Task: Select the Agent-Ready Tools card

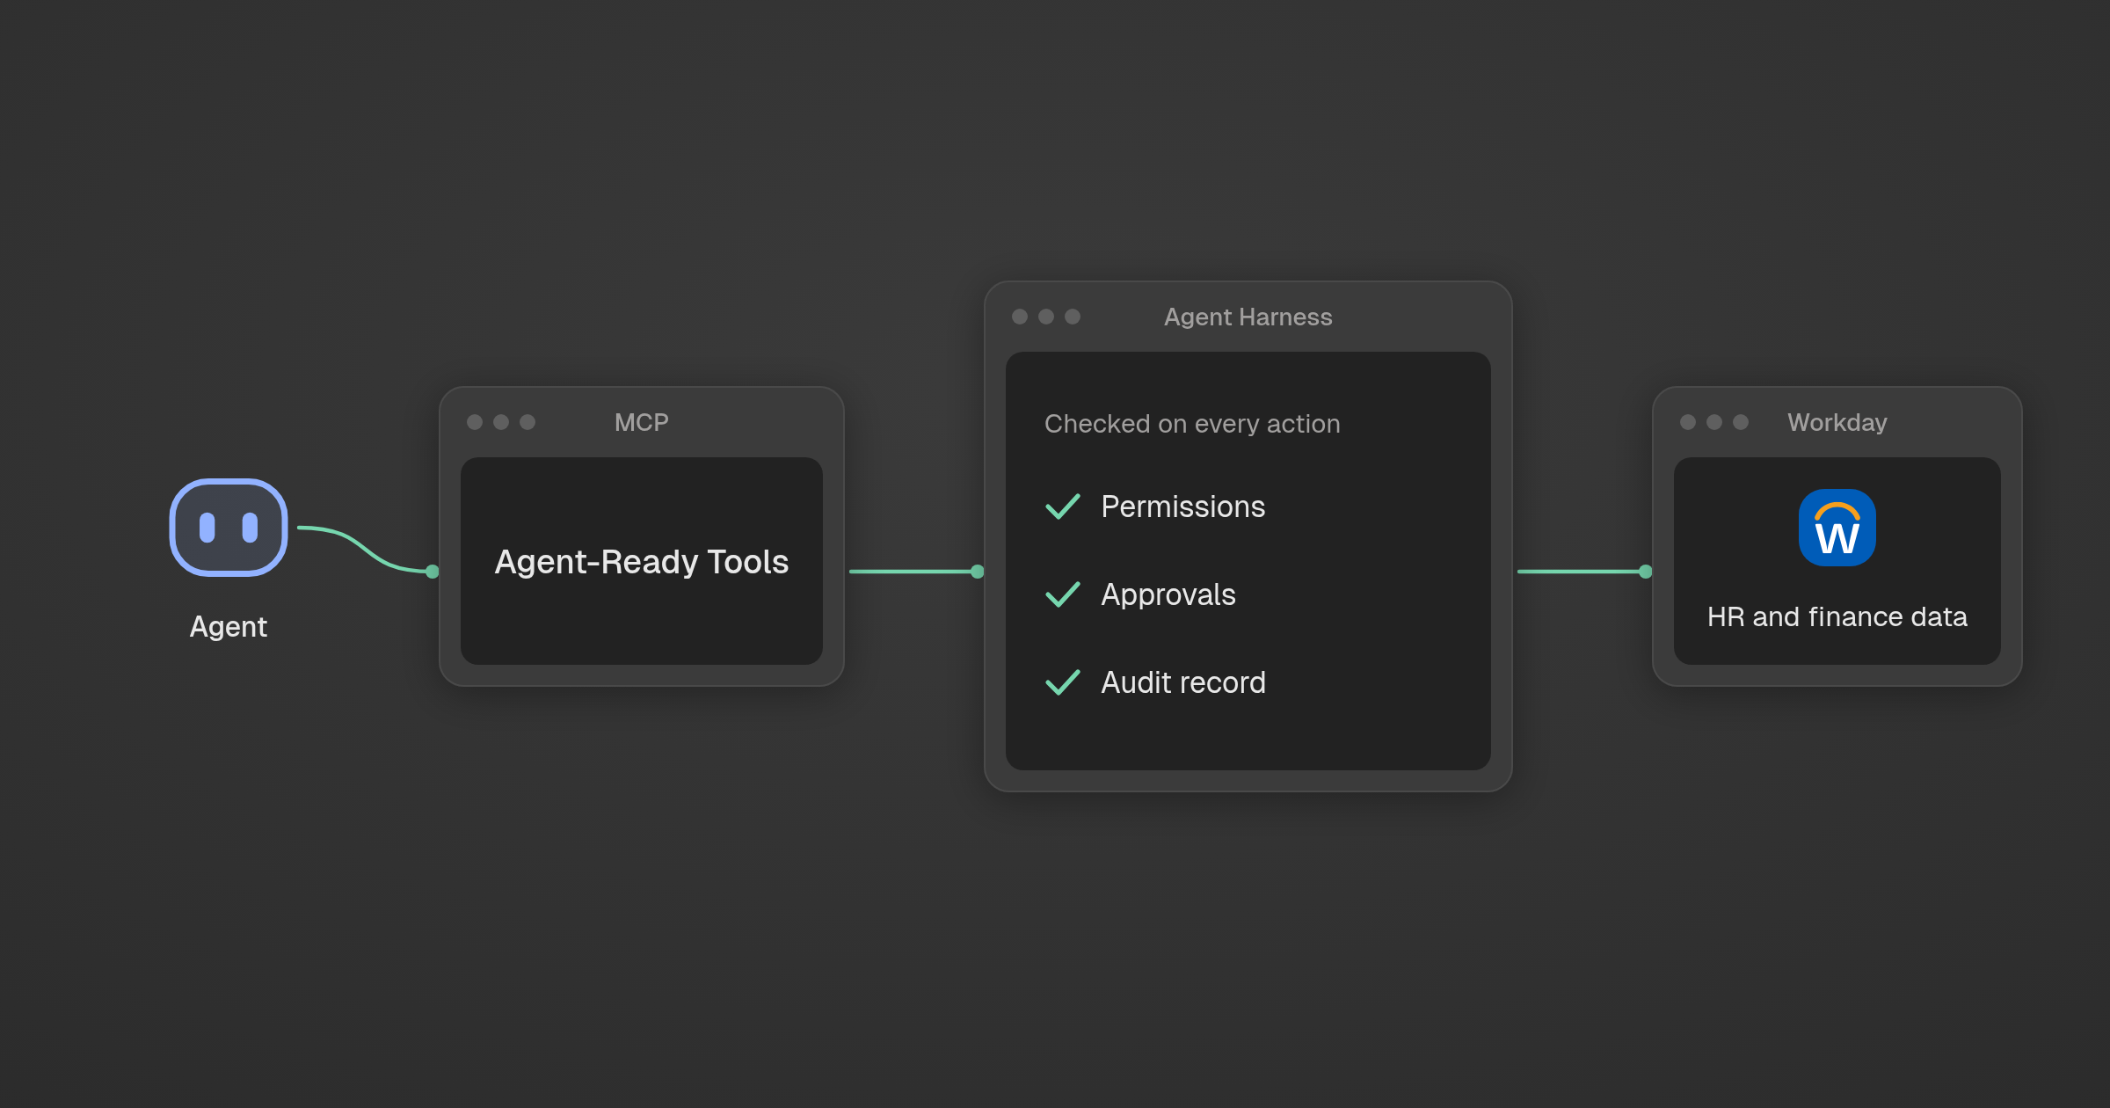Action: (x=642, y=561)
